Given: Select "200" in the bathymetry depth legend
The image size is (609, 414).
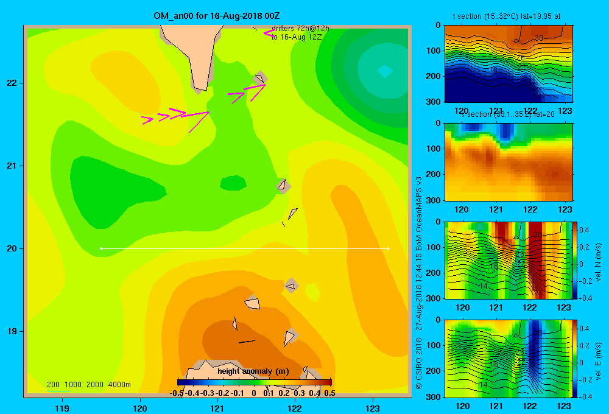Looking at the screenshot, I should (53, 385).
